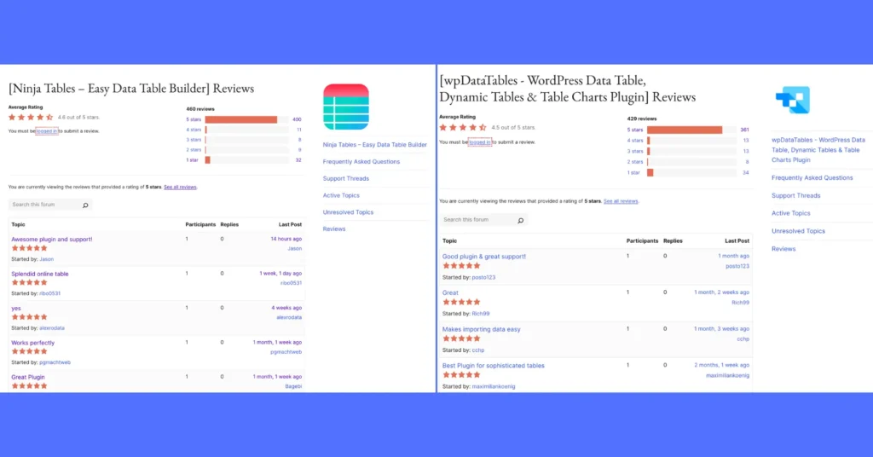Click the wpDataTables plugin logo icon
Viewport: 873px width, 457px height.
click(x=792, y=101)
